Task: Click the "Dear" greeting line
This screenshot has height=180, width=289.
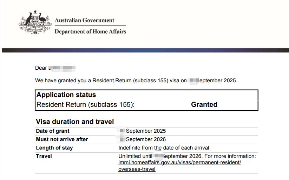Action: click(41, 68)
